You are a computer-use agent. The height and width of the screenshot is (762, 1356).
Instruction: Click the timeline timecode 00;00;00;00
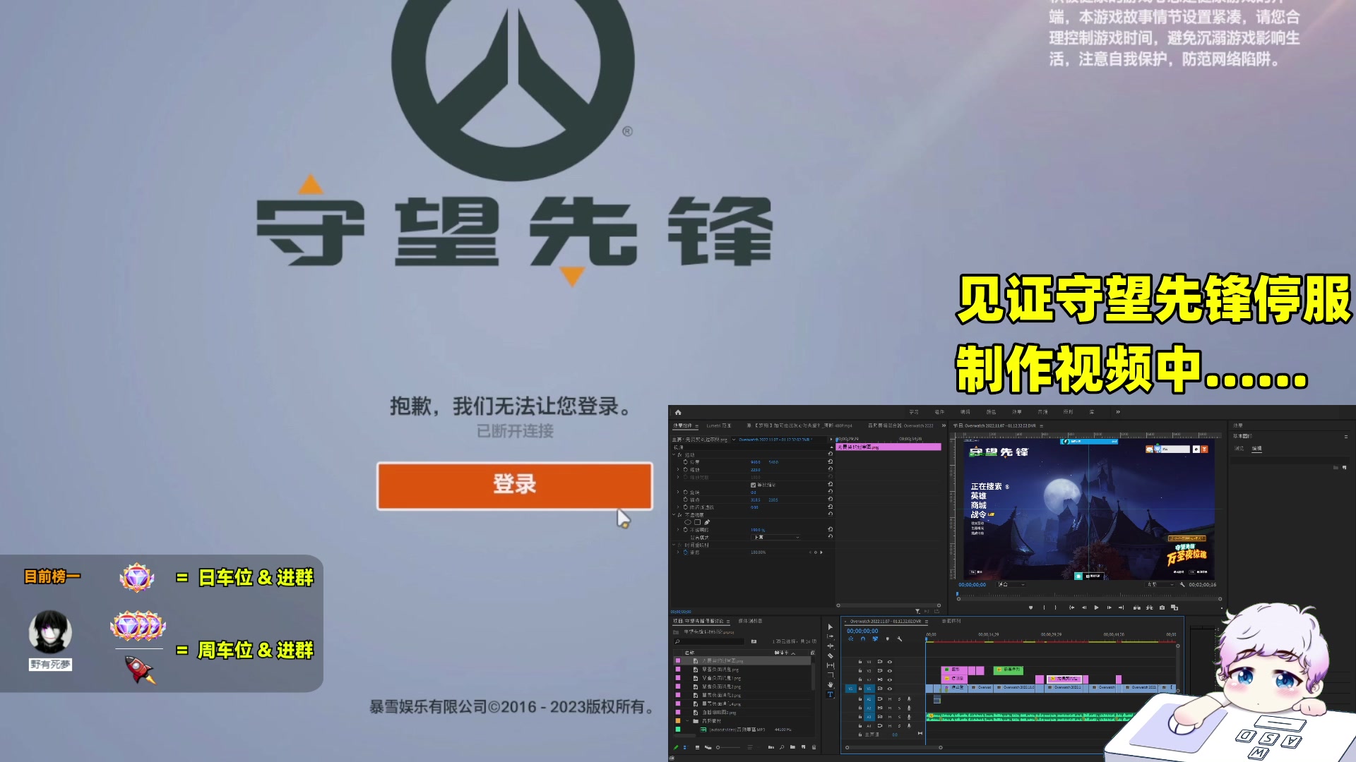click(x=862, y=631)
